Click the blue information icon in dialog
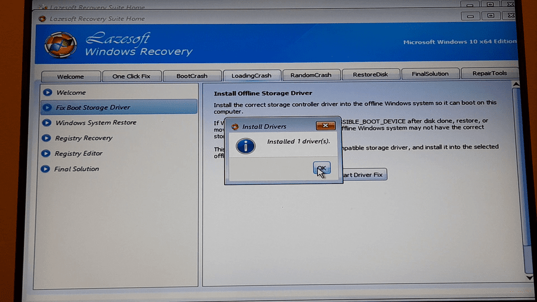This screenshot has height=302, width=537. (245, 146)
